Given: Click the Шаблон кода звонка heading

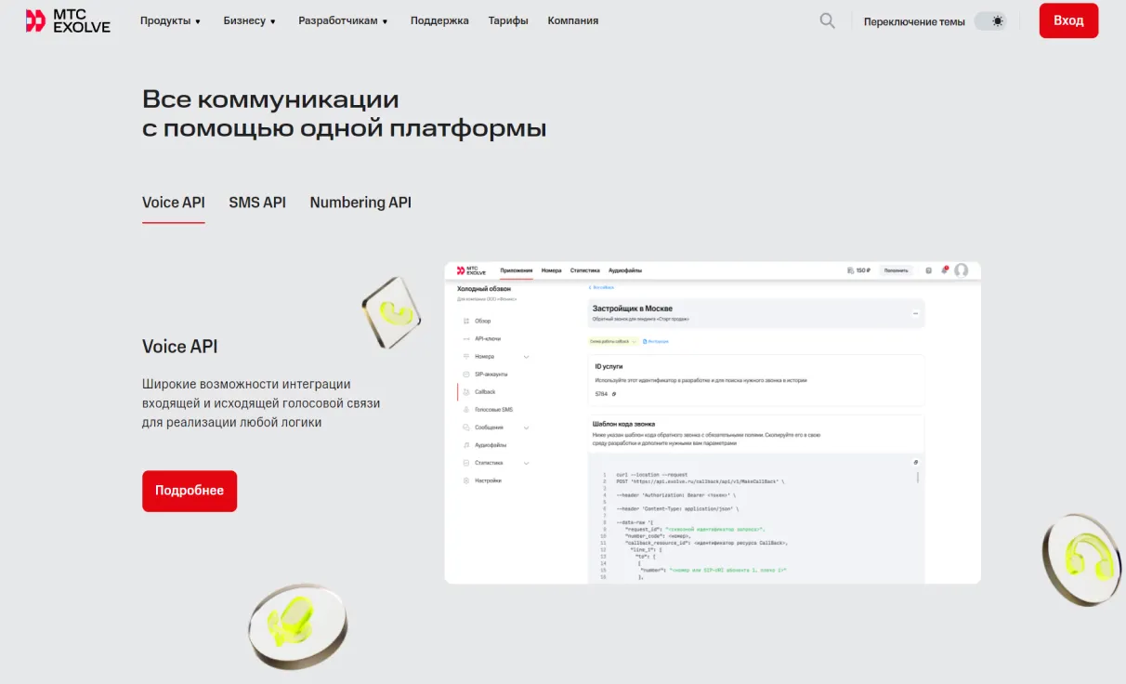Looking at the screenshot, I should point(623,424).
